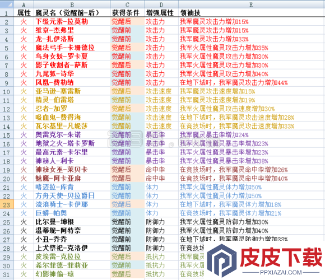Click 我军魔灵攻击力增加33% cell
Viewport: 325px width, 280px height.
click(x=252, y=39)
